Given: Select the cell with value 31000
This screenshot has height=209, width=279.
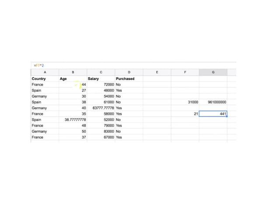Looking at the screenshot, I should (x=185, y=102).
